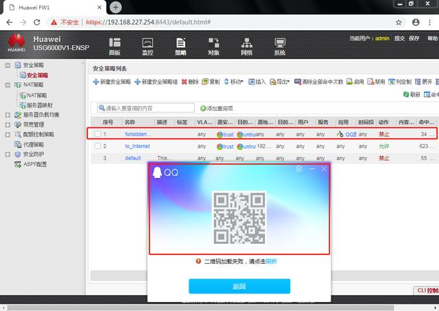The image size is (439, 311).
Task: Click 新建安全策略组 toolbar item
Action: point(156,82)
